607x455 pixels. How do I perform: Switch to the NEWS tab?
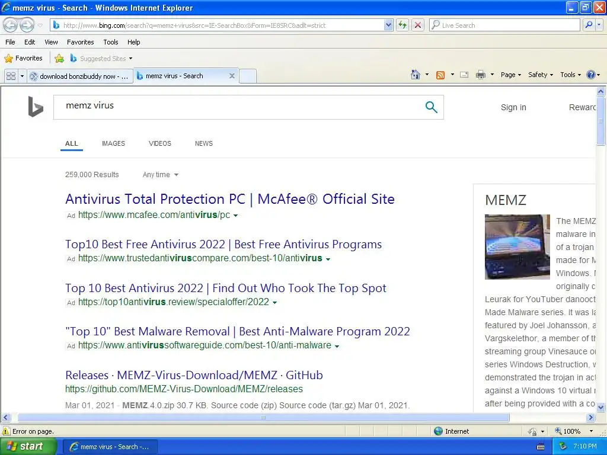point(204,143)
